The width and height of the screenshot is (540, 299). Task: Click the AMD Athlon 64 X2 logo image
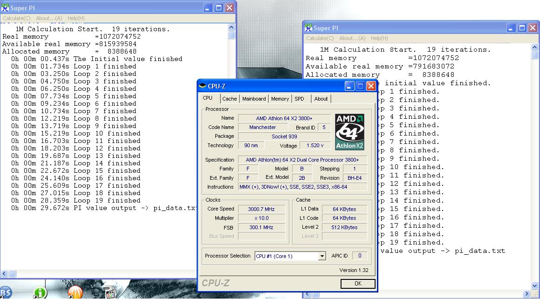coord(349,132)
